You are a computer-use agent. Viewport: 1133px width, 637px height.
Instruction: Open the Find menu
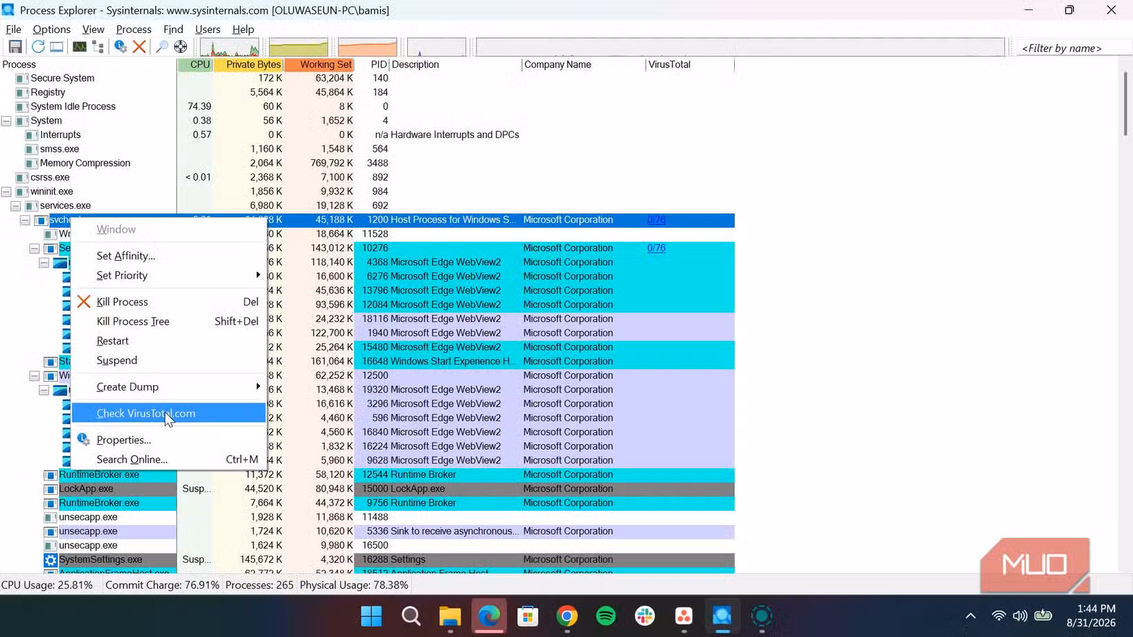coord(173,30)
